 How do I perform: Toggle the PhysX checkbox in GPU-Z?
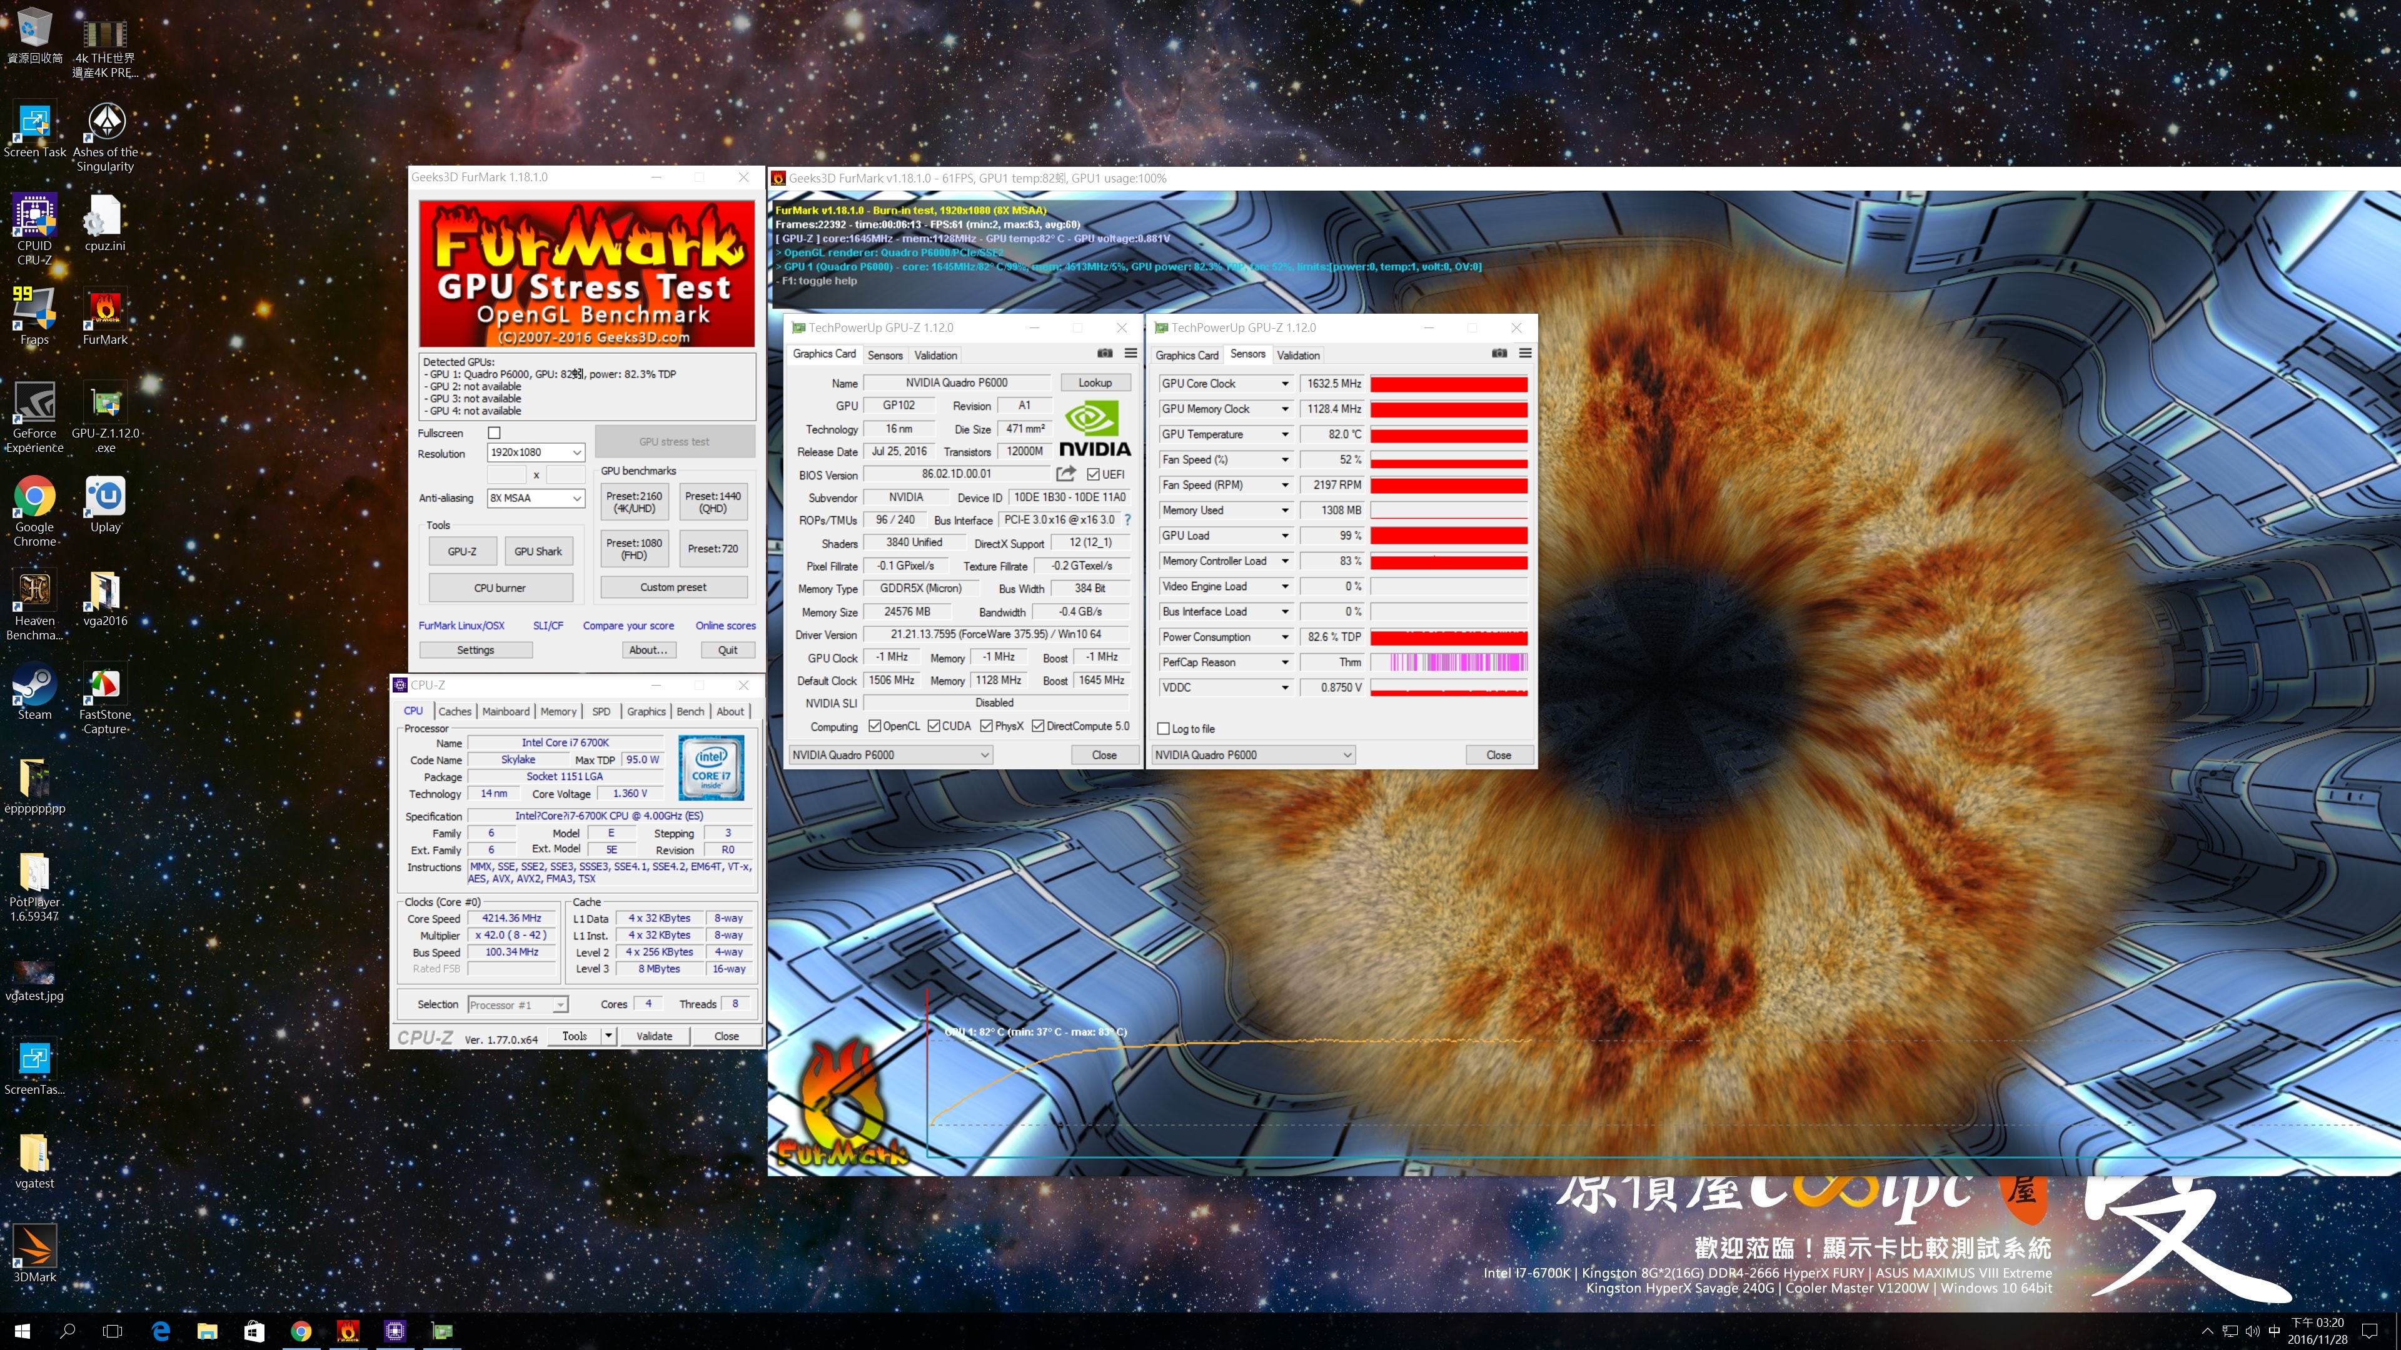[986, 726]
